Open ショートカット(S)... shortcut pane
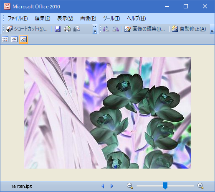215x192 pixels. click(x=27, y=29)
